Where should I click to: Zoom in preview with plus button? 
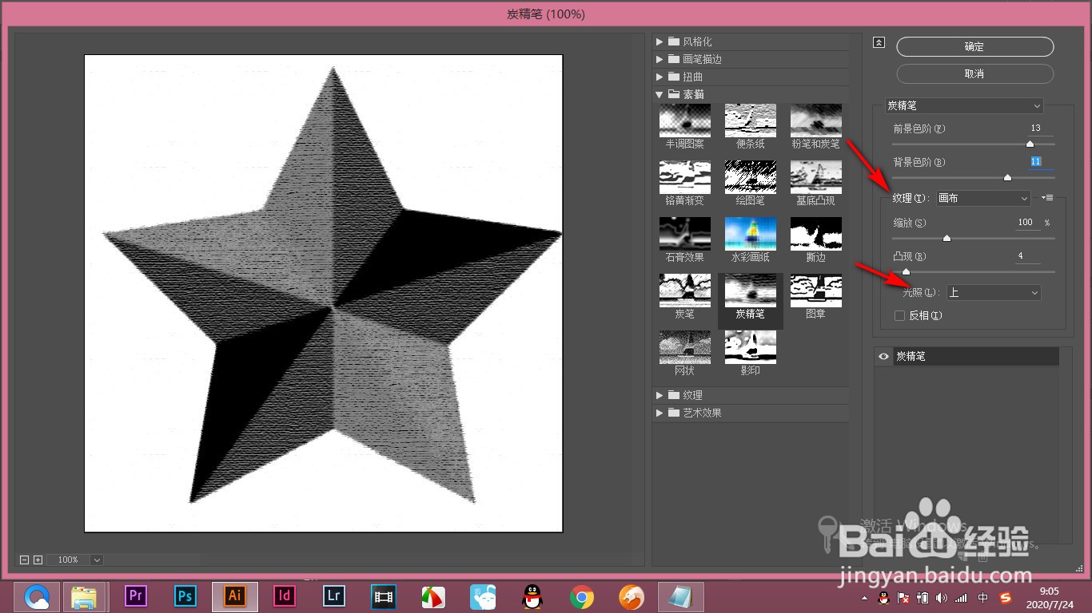point(38,560)
